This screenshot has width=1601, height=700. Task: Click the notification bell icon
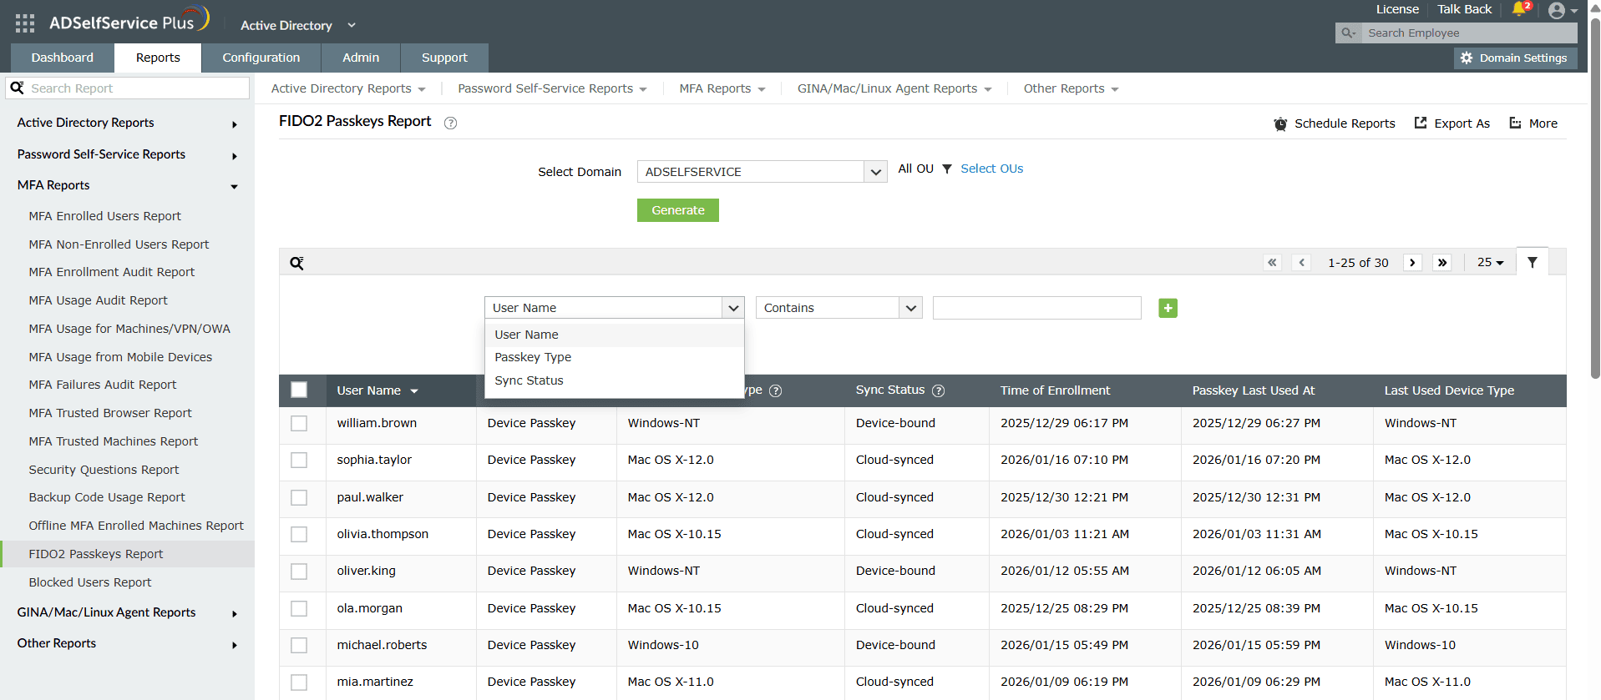pos(1519,10)
